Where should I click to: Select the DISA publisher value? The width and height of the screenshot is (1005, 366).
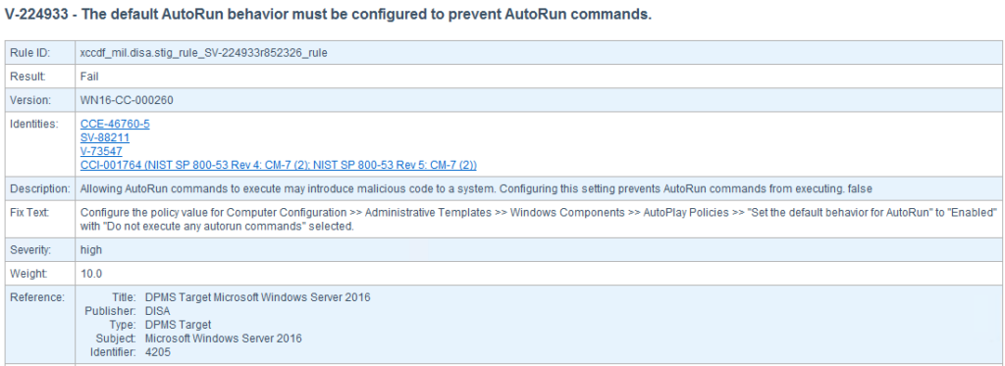[x=158, y=311]
